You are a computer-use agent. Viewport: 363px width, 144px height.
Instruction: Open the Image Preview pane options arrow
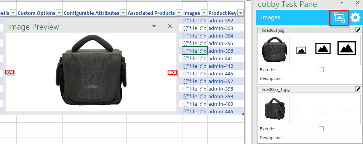tap(154, 26)
